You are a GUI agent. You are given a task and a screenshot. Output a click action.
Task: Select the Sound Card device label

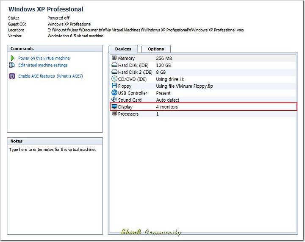click(x=130, y=100)
